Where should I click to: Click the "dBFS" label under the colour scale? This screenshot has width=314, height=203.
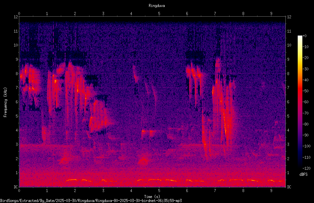[x=303, y=174]
